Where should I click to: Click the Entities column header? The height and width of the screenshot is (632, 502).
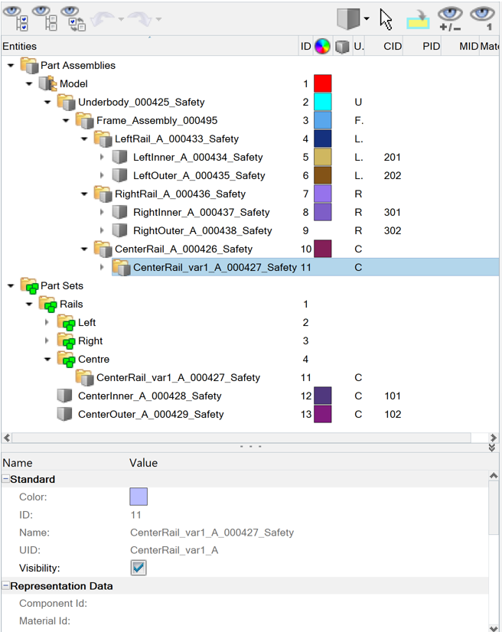pyautogui.click(x=20, y=47)
